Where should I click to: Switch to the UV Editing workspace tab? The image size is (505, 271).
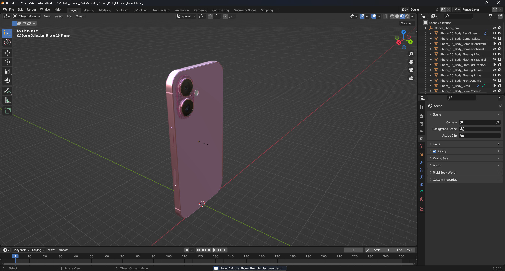[140, 10]
